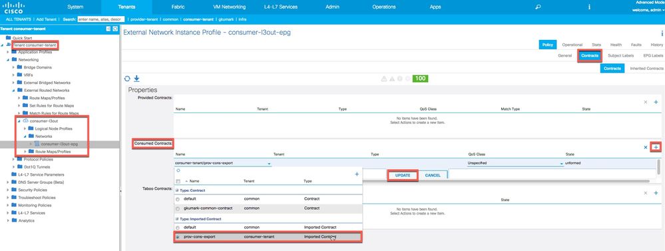Delete Consumed Contract with X icon
The image size is (665, 251).
(646, 147)
